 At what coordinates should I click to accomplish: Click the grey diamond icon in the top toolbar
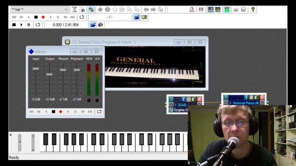(100, 9)
